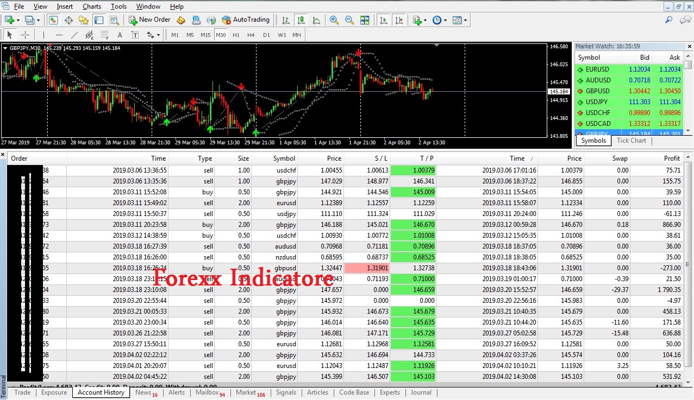This screenshot has height=400, width=694.
Task: Select the M5 timeframe
Action: [189, 34]
